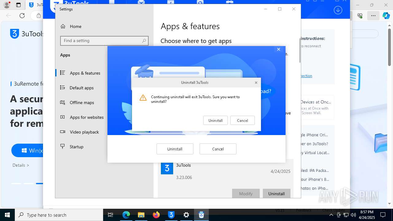Open the clock showing 8:57 PM
This screenshot has height=221, width=393.
click(x=368, y=215)
